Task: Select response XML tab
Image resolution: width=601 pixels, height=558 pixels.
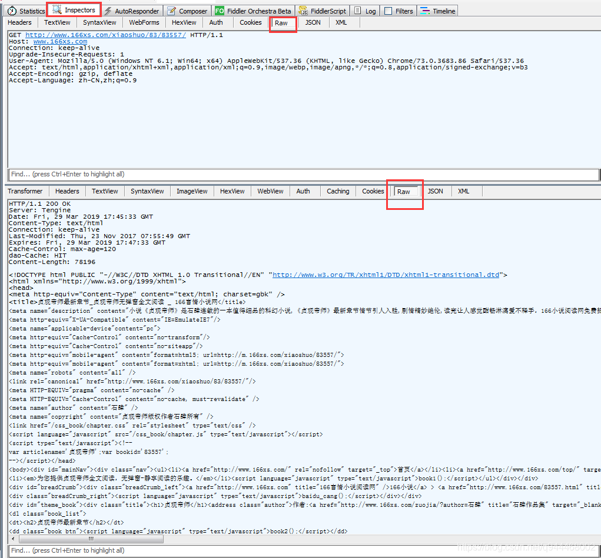Action: tap(463, 191)
